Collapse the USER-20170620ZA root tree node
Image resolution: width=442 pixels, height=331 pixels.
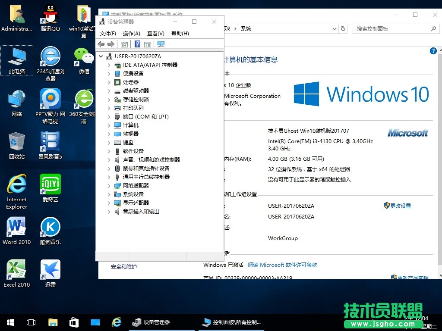tap(101, 56)
